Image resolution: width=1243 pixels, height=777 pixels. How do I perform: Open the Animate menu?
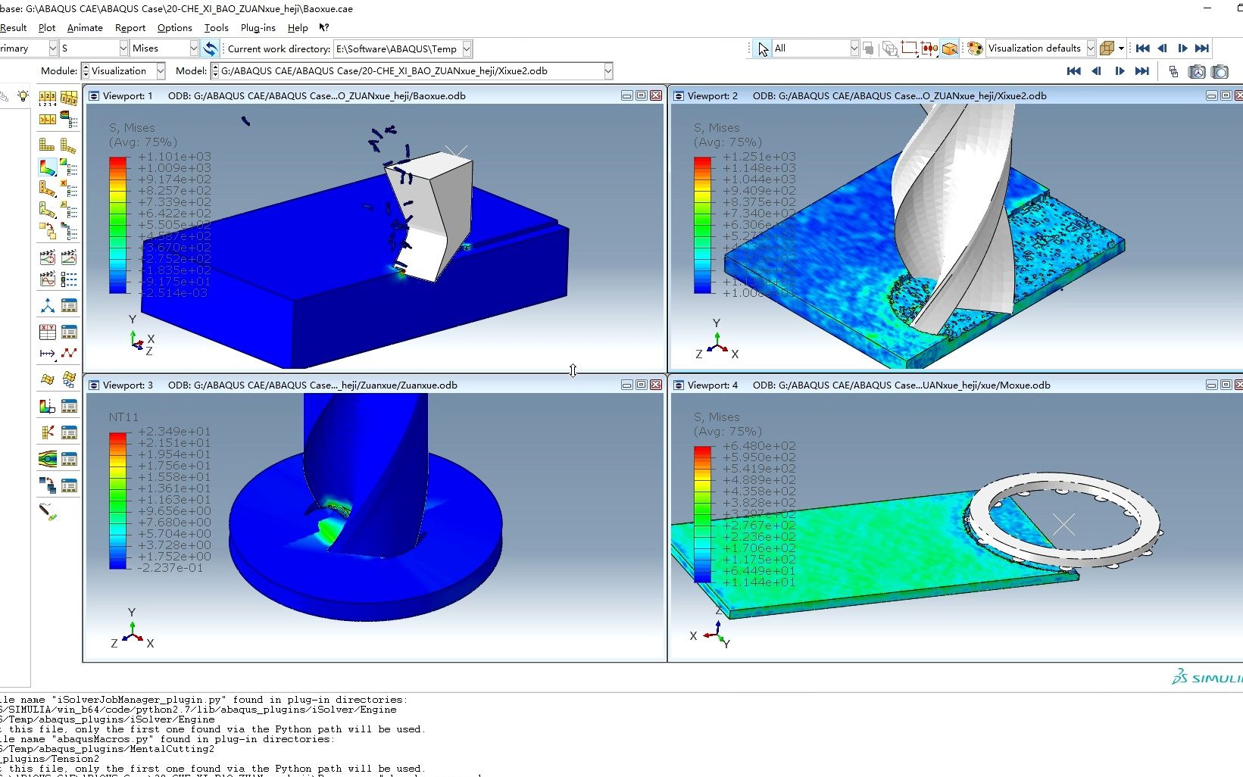click(85, 28)
